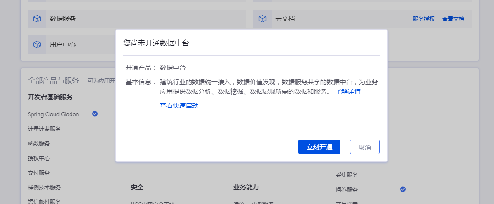The width and height of the screenshot is (494, 204).
Task: Click the checkmark badge next to 问卷服务
Action: (x=403, y=189)
